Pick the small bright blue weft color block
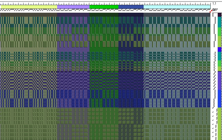Image resolution: width=222 pixels, height=140 pixels. point(219,49)
